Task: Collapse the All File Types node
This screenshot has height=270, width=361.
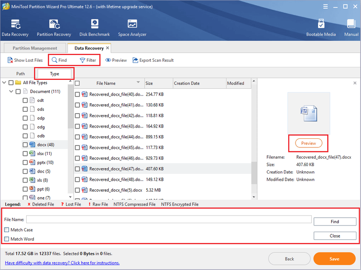Action: point(4,82)
